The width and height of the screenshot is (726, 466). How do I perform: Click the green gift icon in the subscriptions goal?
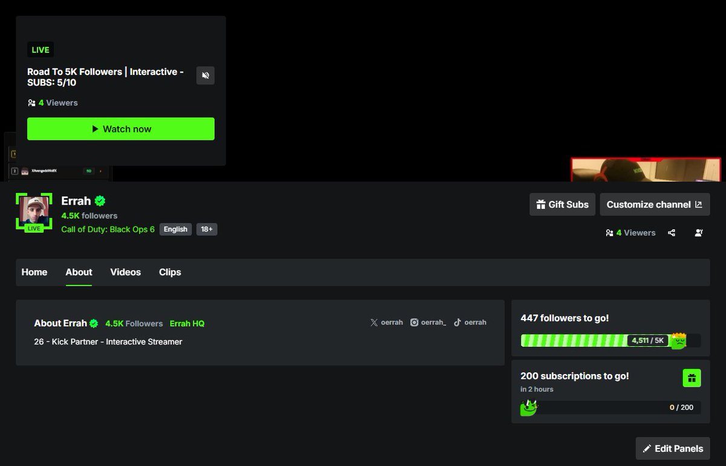692,378
